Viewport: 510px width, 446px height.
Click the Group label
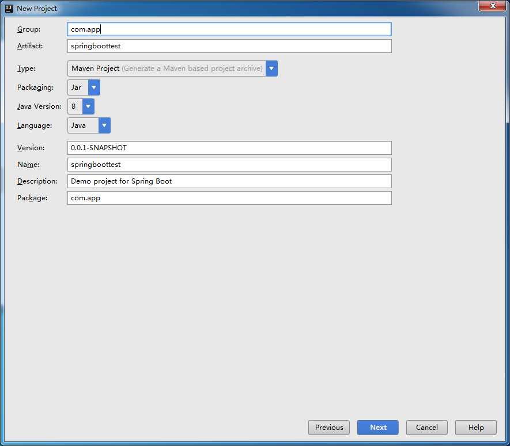click(x=29, y=29)
